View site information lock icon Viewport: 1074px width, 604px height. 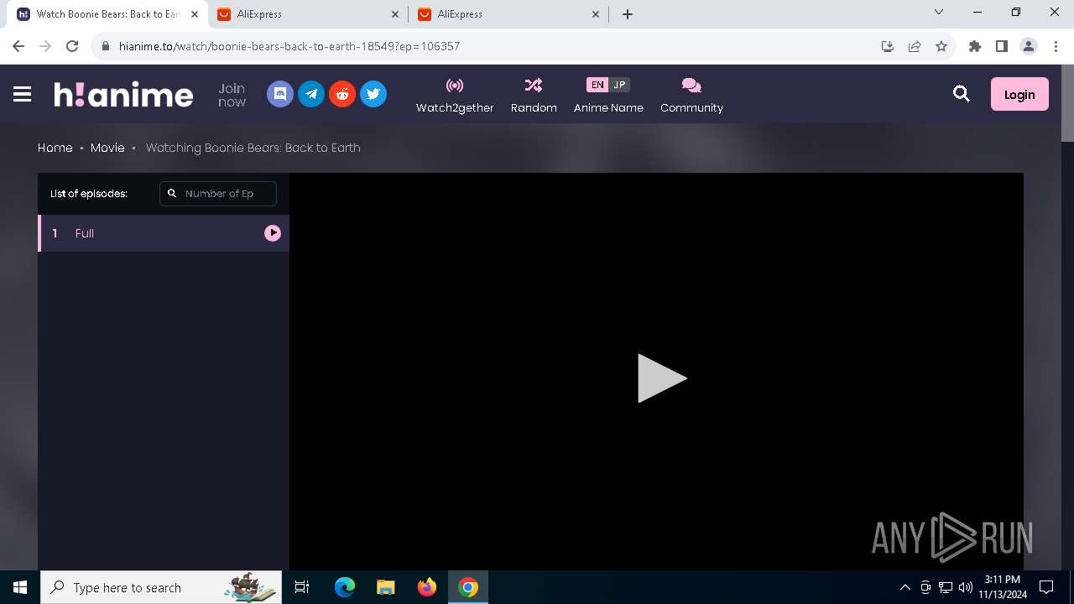(x=106, y=46)
